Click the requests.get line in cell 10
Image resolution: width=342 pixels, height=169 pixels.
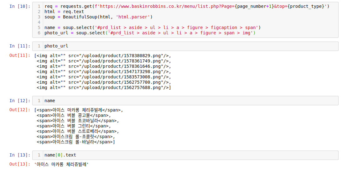pos(187,6)
